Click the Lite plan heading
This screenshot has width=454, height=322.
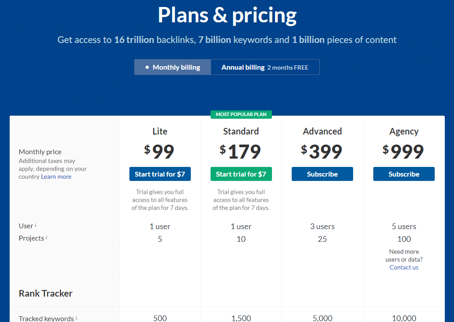click(x=160, y=131)
